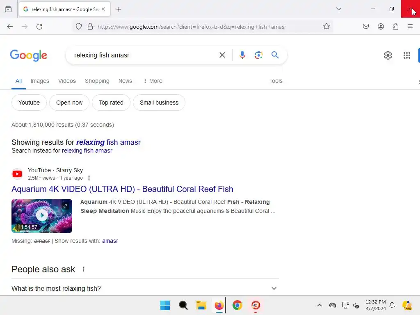Search by image with Lens icon
The height and width of the screenshot is (315, 420).
click(258, 55)
